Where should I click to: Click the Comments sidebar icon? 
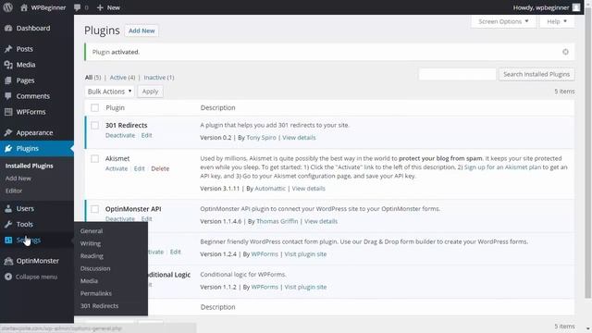click(8, 96)
